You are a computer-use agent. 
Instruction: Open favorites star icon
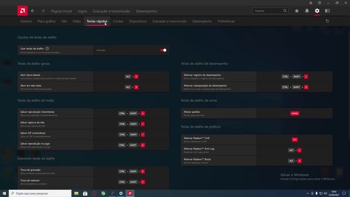296,11
